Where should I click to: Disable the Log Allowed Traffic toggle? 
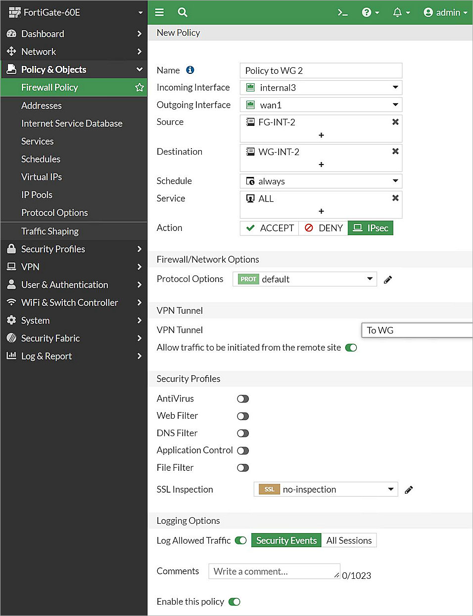[241, 541]
